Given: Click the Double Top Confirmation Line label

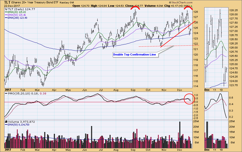Looking at the screenshot, I should pos(135,55).
